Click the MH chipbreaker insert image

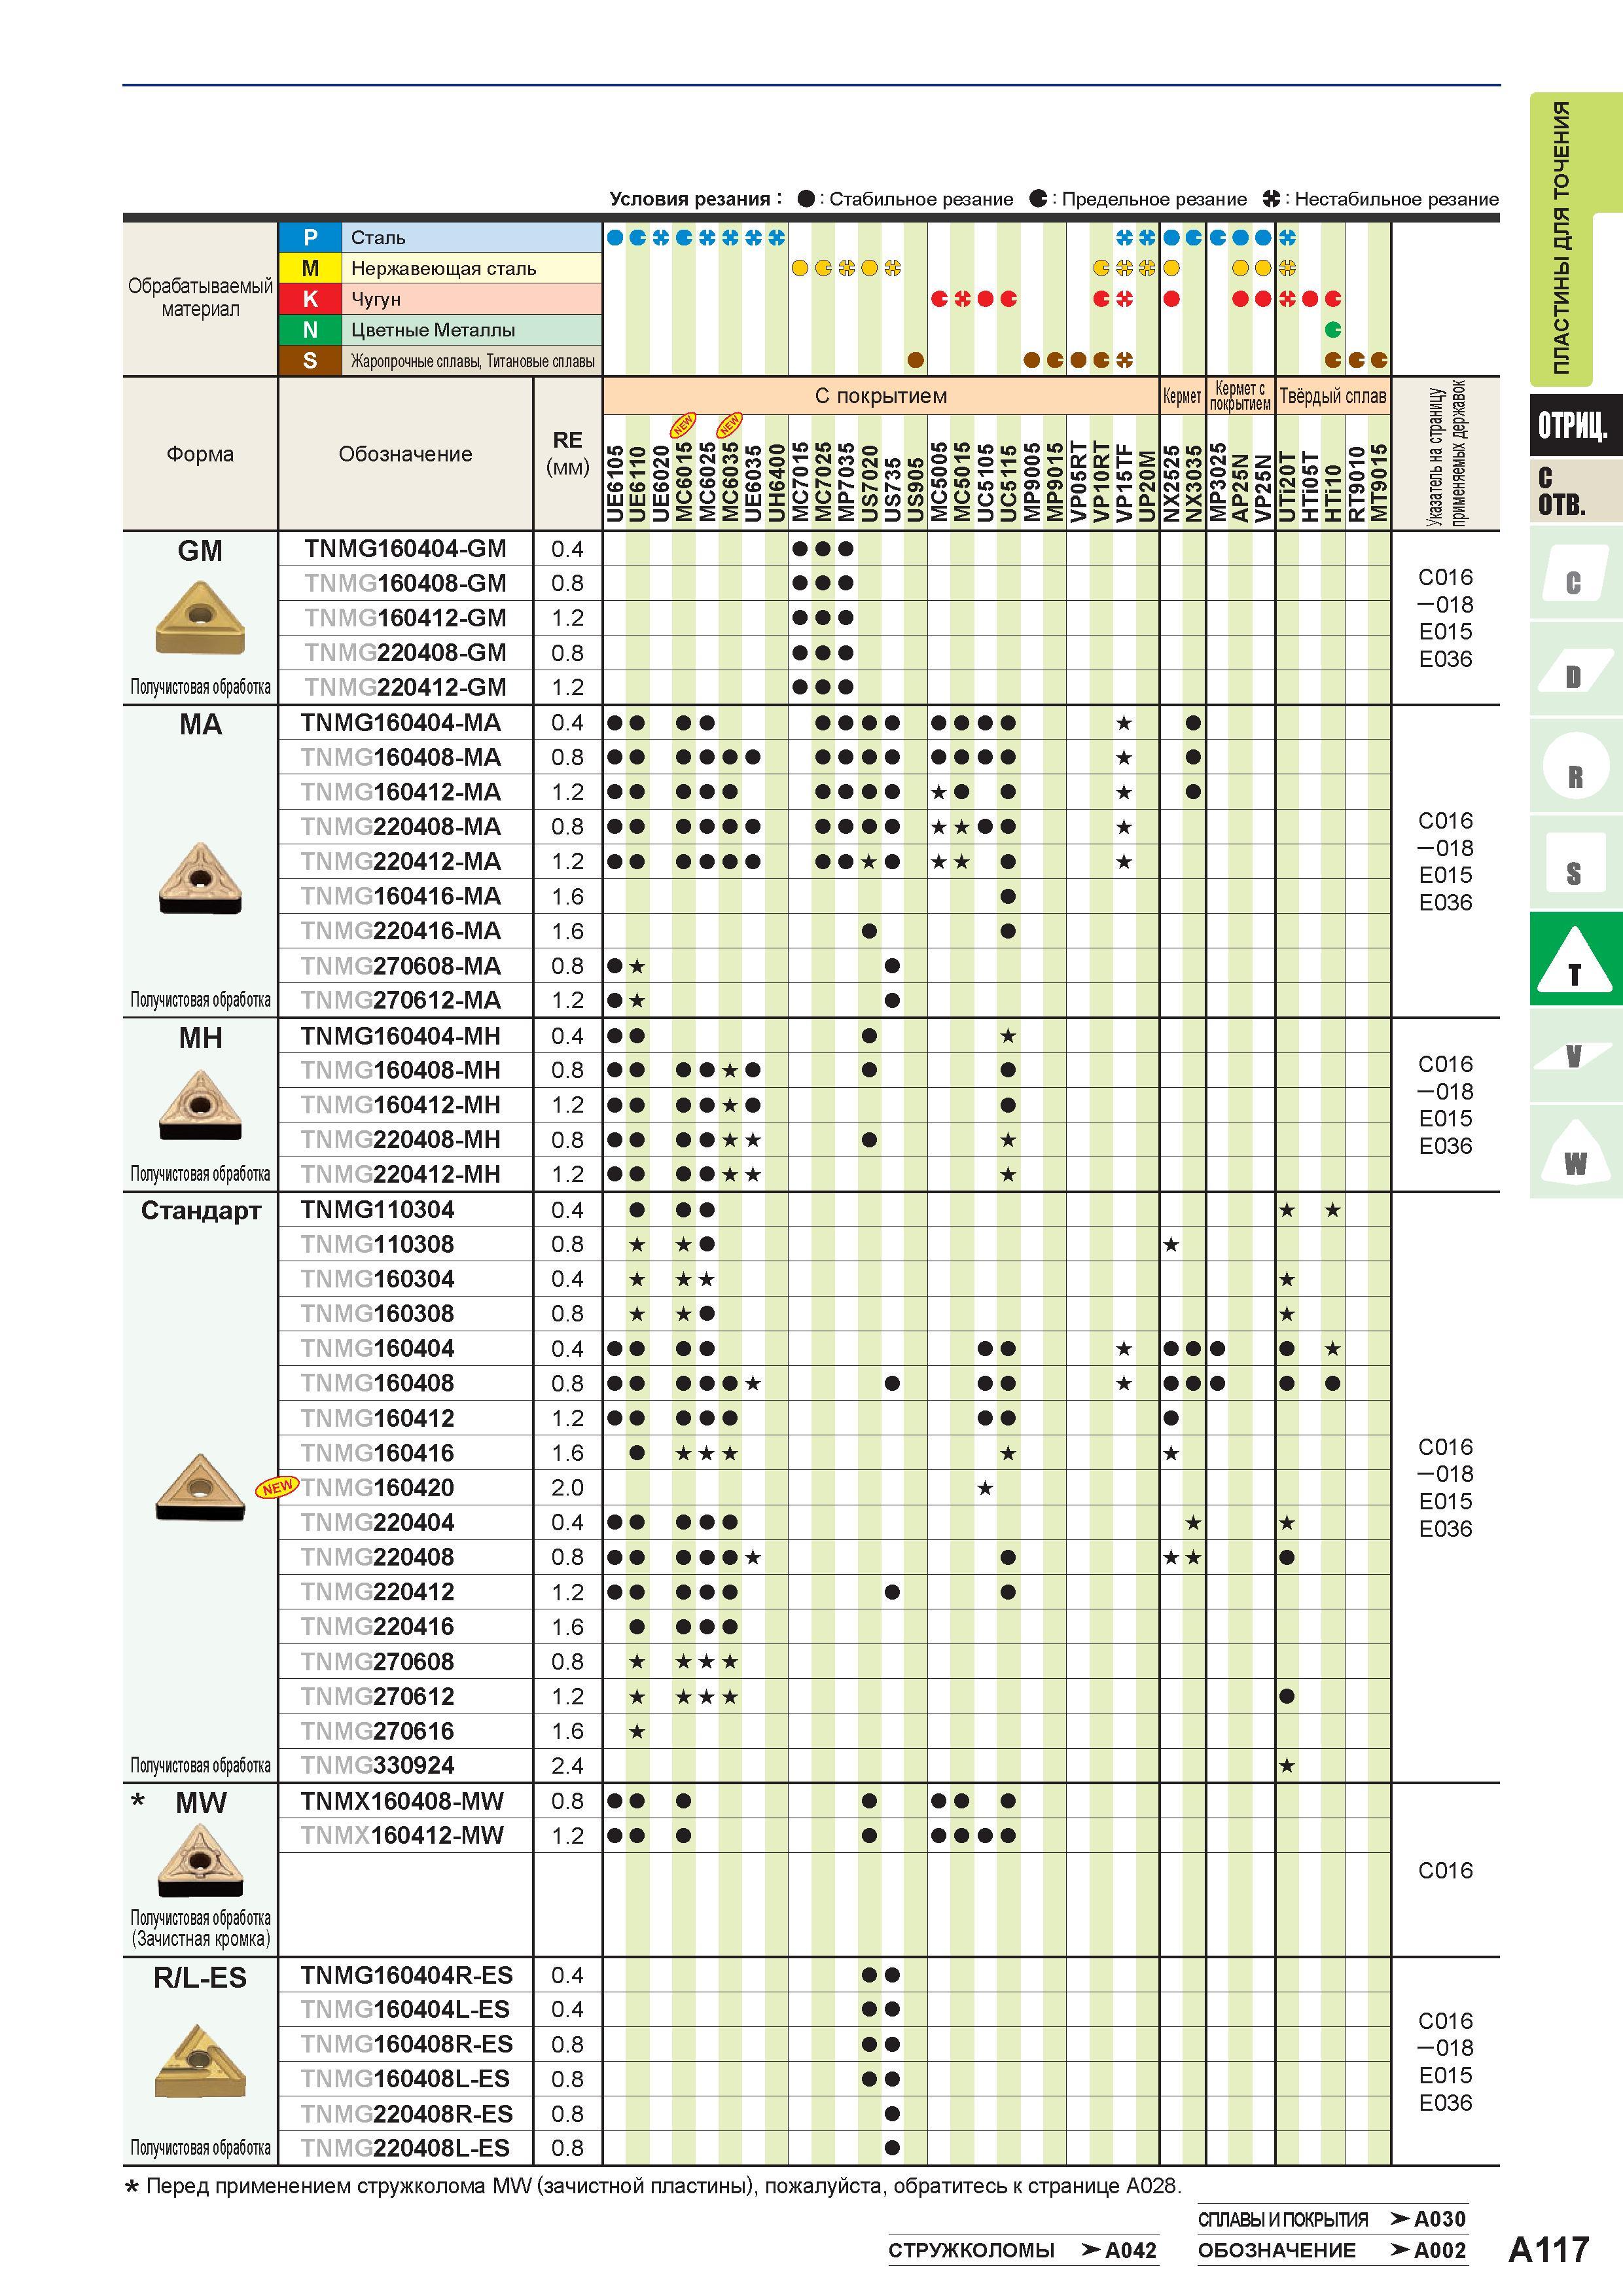point(200,1105)
